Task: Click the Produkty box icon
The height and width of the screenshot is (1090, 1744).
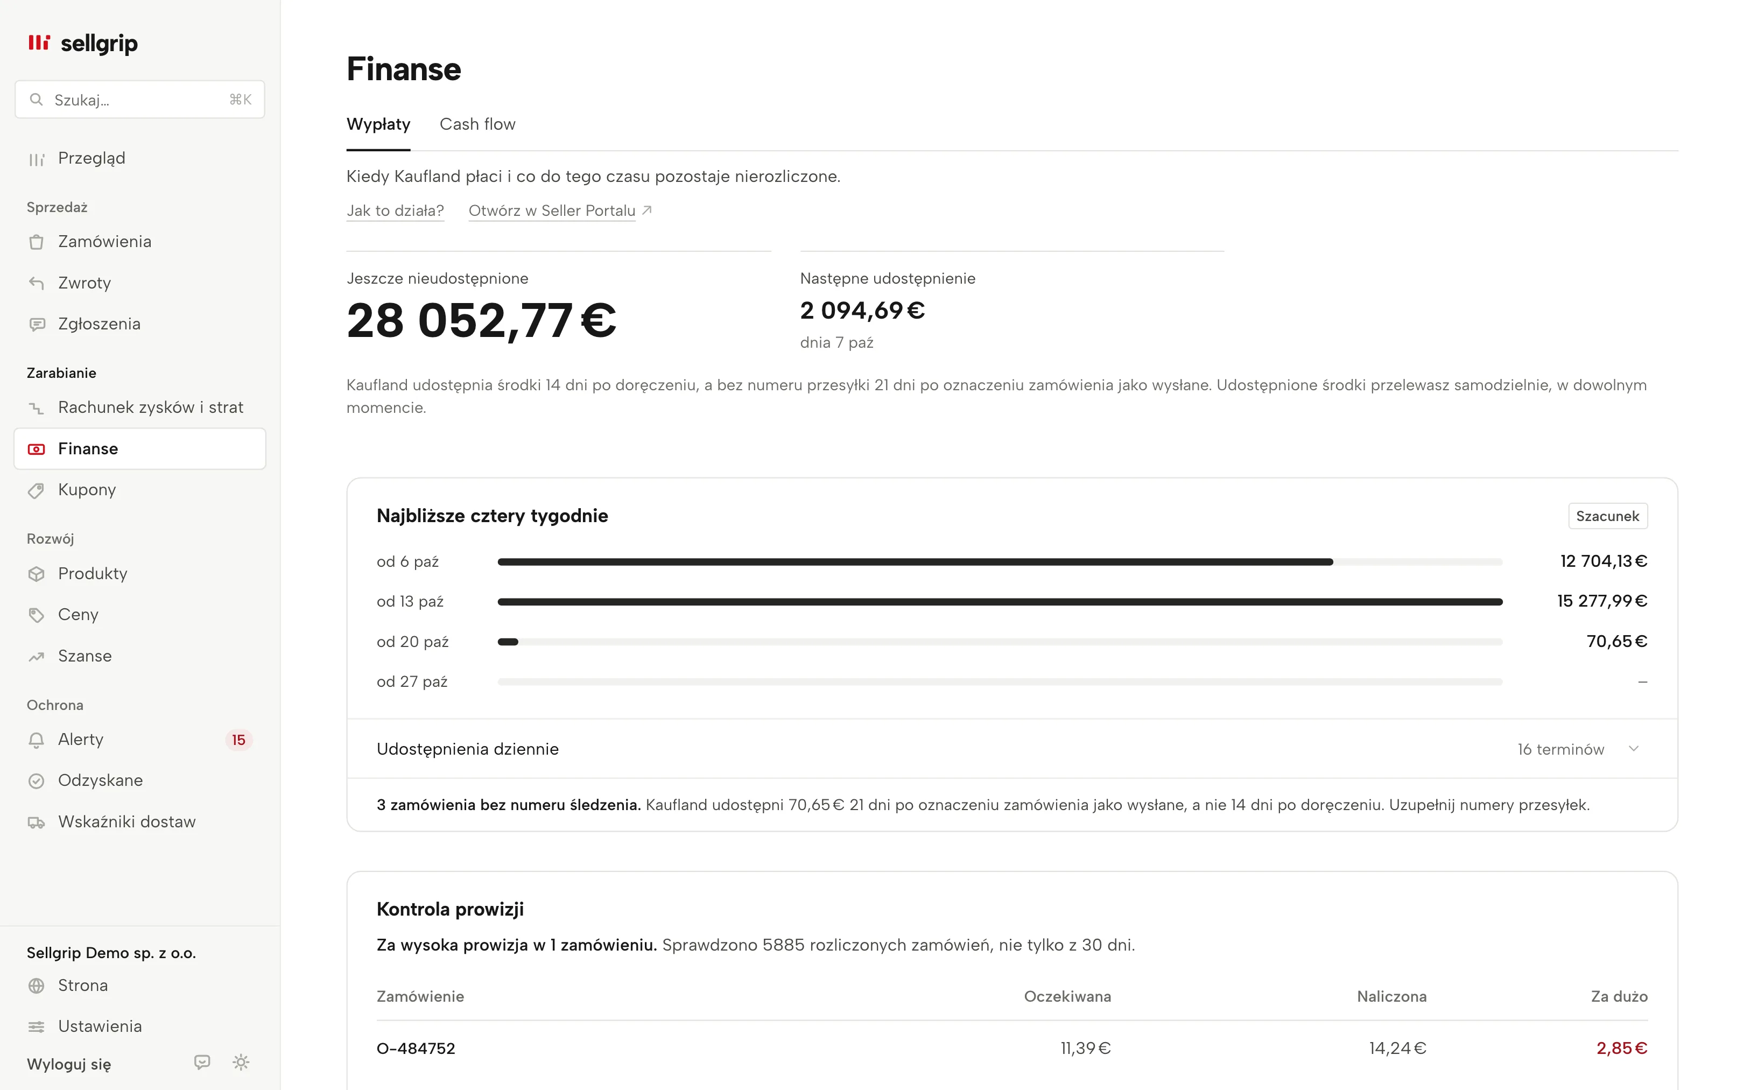Action: [36, 574]
